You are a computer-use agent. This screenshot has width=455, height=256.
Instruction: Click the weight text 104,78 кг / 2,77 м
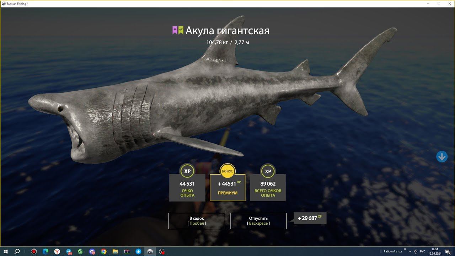click(x=227, y=42)
